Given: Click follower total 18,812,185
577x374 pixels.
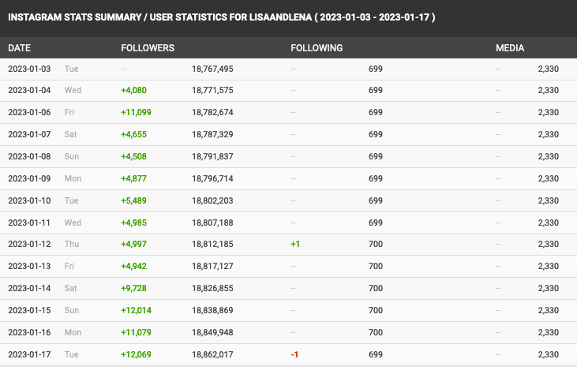Looking at the screenshot, I should click(212, 244).
